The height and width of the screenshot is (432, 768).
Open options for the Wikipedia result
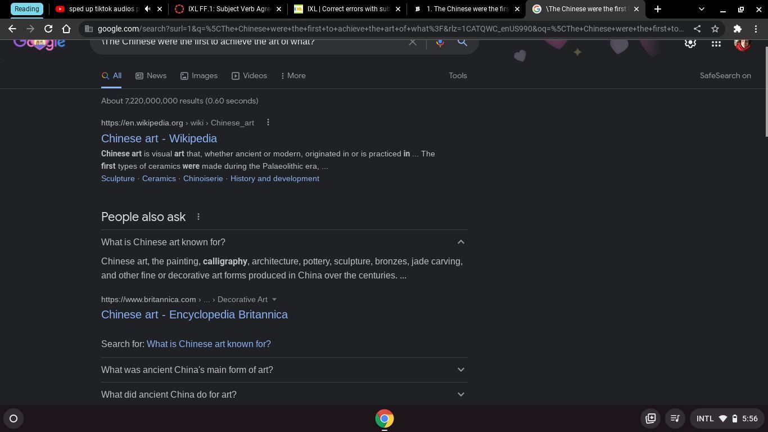pyautogui.click(x=268, y=122)
